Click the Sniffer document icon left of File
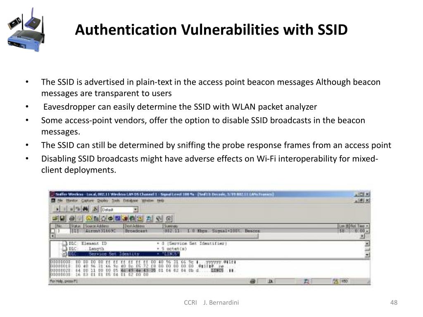 click(53, 200)
